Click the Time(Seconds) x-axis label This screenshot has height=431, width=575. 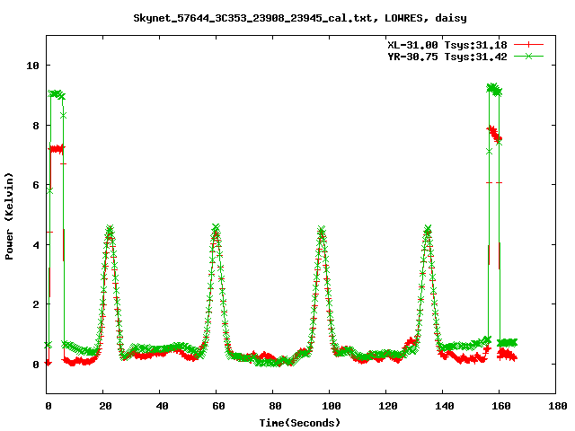tap(301, 421)
